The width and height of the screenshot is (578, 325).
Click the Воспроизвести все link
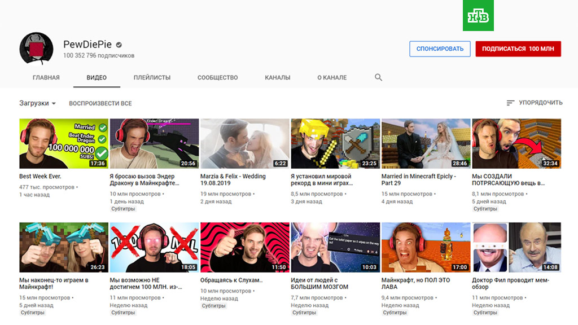[x=100, y=103]
